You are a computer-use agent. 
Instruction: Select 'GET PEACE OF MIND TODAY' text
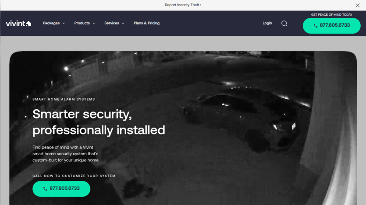(x=331, y=15)
